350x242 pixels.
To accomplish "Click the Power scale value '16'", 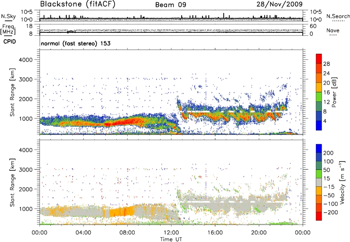I will point(326,93).
